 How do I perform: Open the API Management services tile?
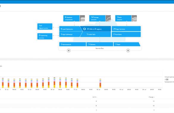click(x=45, y=26)
